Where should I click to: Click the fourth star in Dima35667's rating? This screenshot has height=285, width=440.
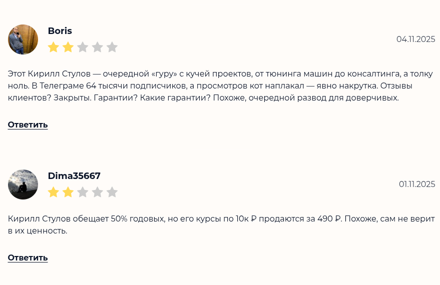click(98, 192)
